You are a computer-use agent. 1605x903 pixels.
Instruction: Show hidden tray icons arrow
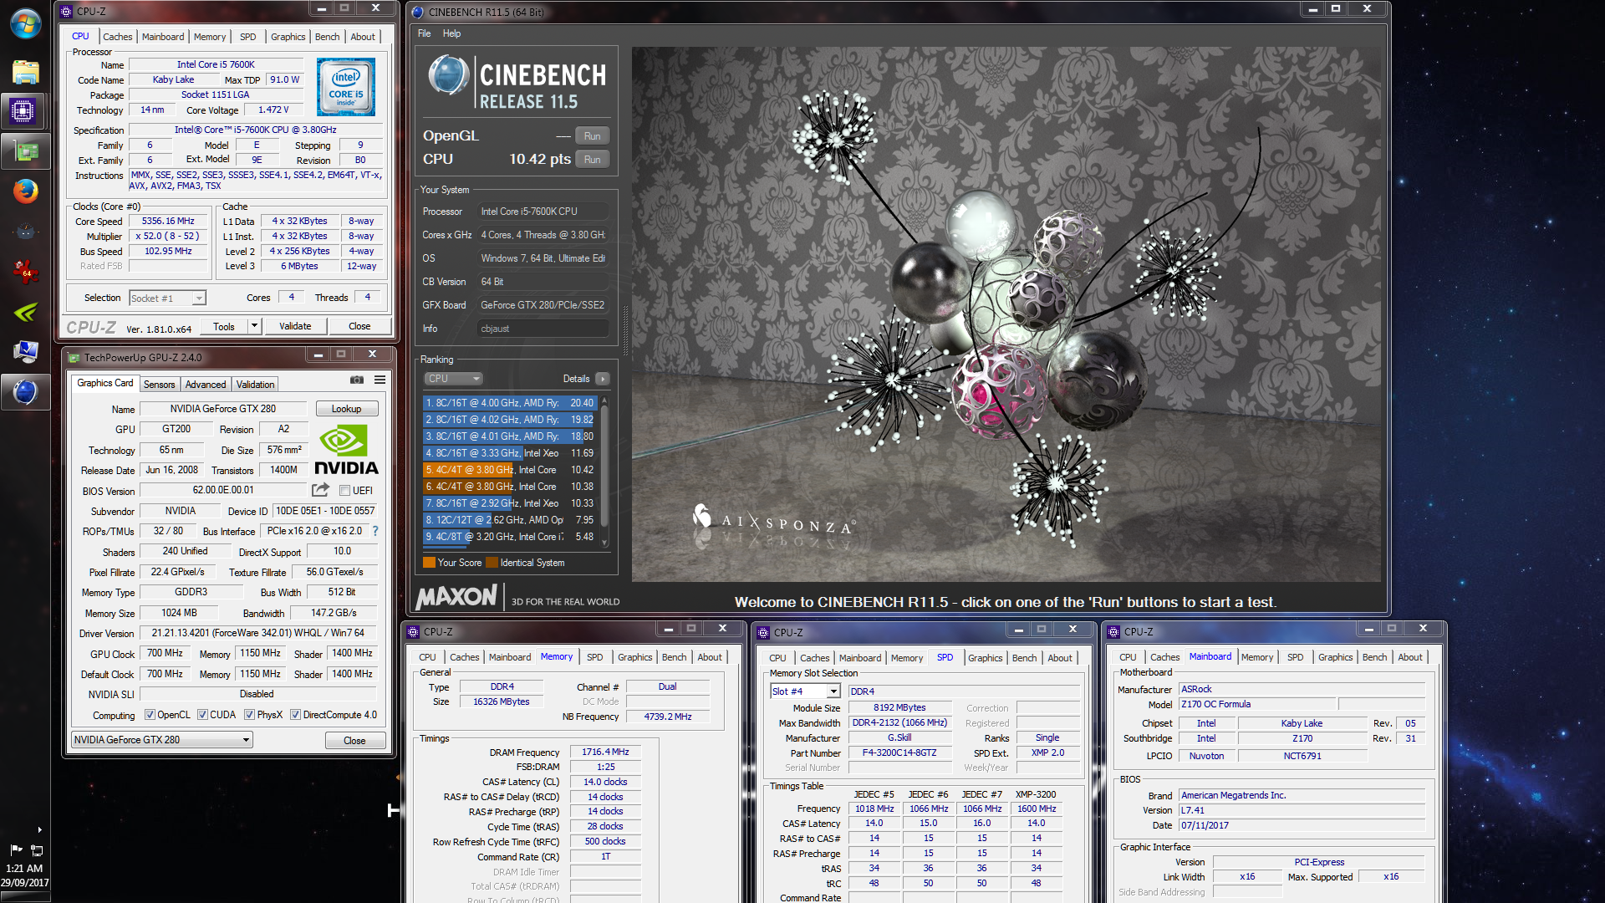[x=39, y=829]
